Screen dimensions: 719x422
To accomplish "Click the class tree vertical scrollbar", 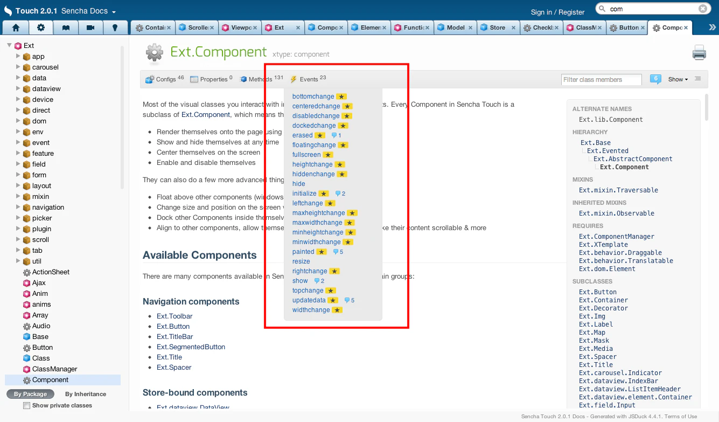I will tap(122, 116).
